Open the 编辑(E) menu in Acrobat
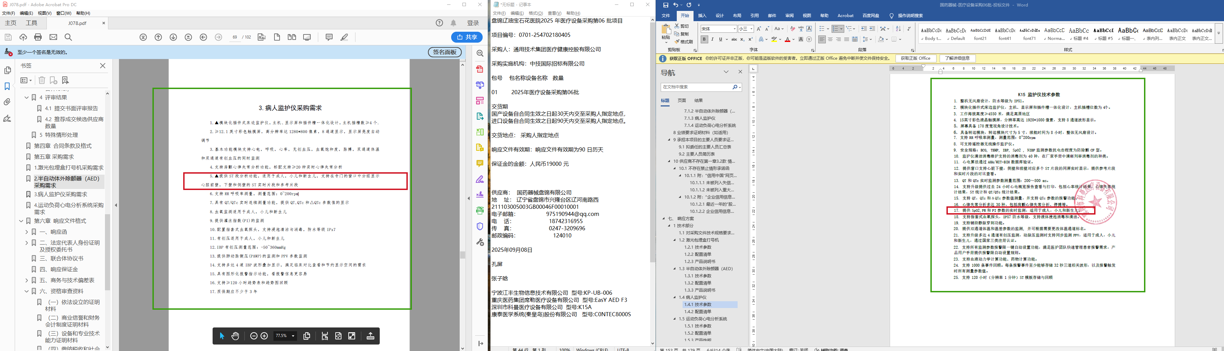The height and width of the screenshot is (351, 1224). (27, 13)
